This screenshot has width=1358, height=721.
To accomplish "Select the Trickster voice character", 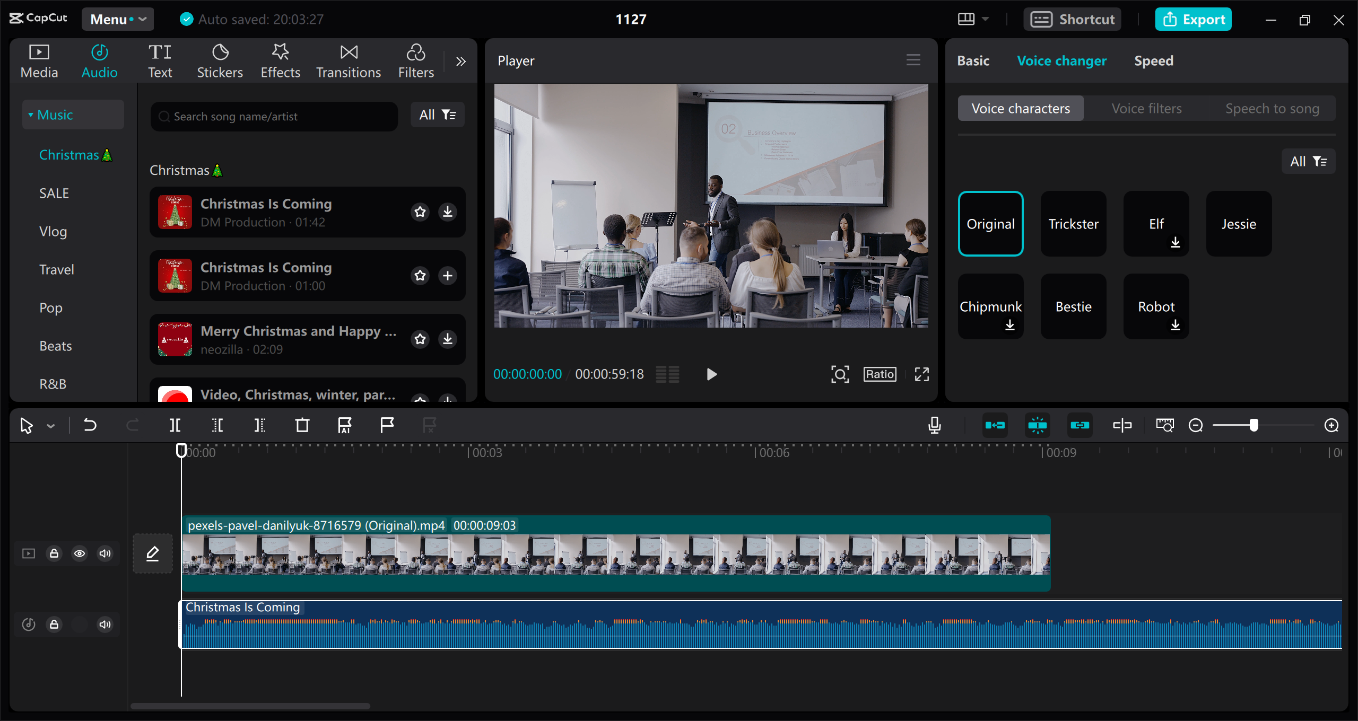I will click(1073, 224).
